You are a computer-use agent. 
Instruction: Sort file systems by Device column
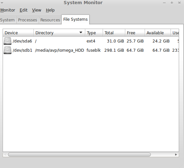pos(18,33)
